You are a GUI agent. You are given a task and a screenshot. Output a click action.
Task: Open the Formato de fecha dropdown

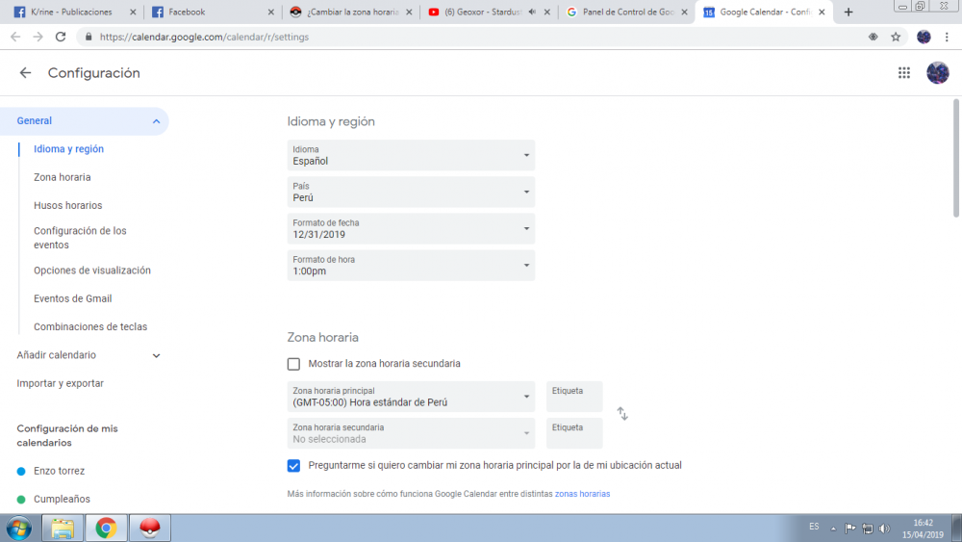click(x=411, y=229)
